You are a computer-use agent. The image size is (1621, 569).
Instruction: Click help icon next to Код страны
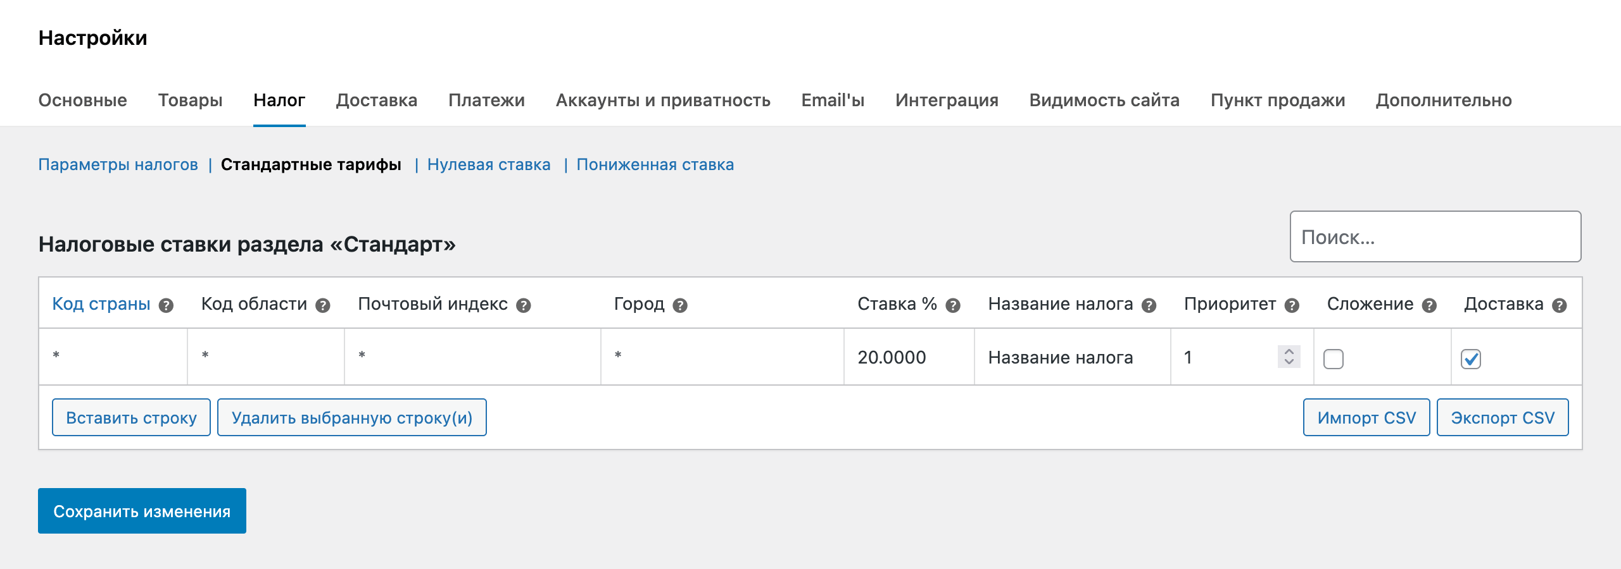click(x=166, y=306)
